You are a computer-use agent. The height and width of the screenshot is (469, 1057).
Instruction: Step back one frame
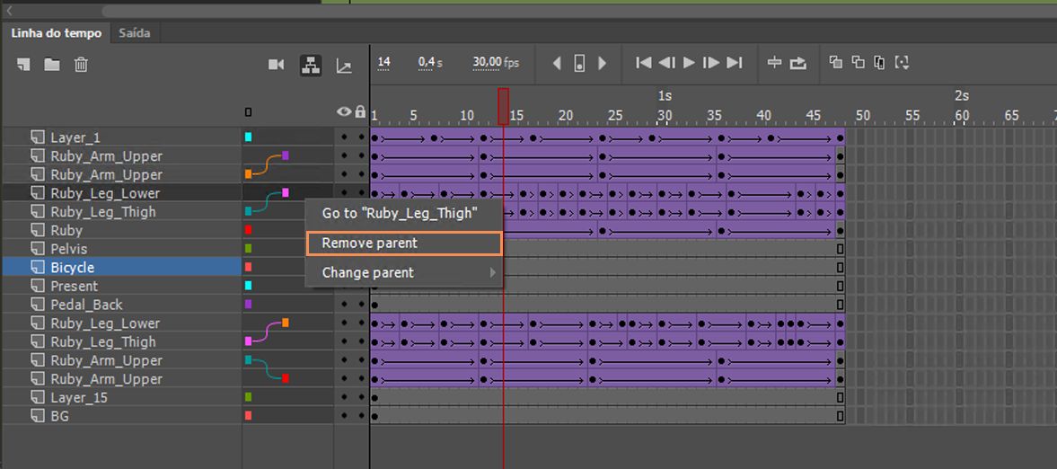click(x=666, y=63)
